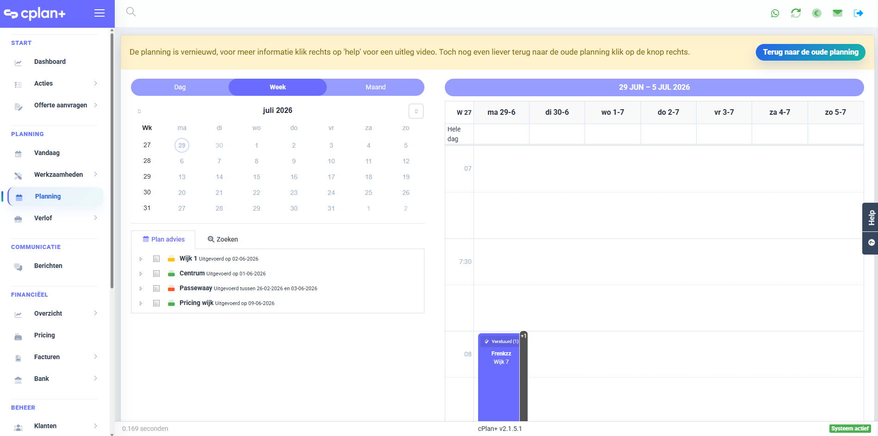
Task: Click the blue logout icon
Action: coord(859,13)
